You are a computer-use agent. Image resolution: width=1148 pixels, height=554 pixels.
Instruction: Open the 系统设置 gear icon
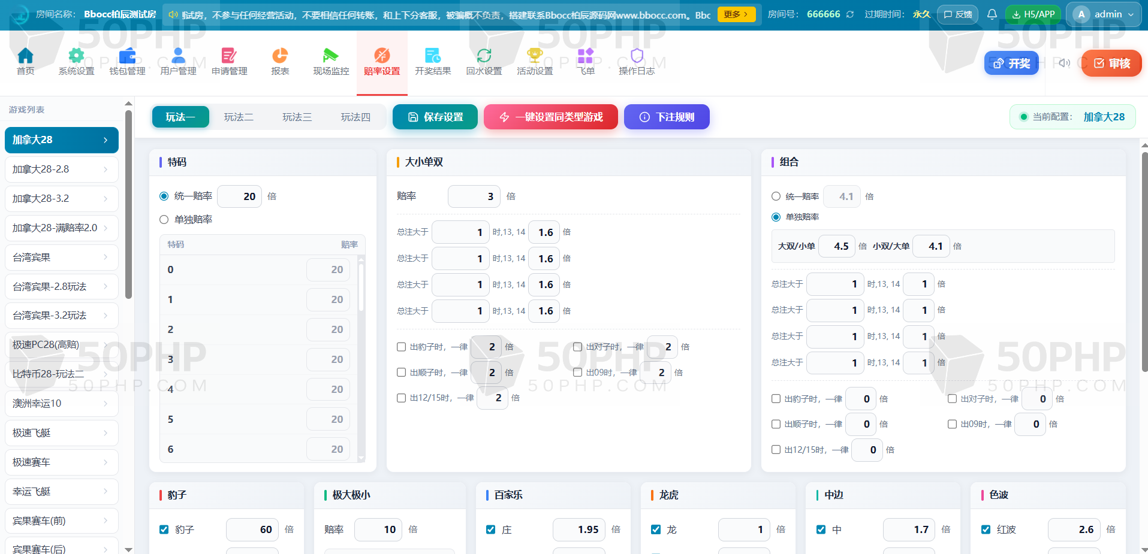point(76,56)
